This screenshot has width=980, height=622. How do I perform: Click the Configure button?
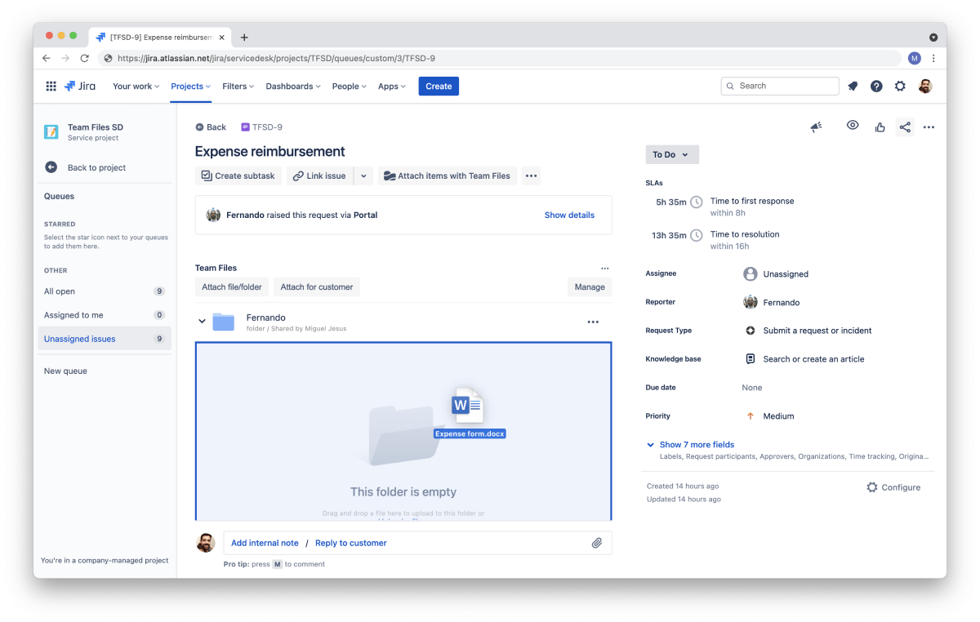(893, 487)
